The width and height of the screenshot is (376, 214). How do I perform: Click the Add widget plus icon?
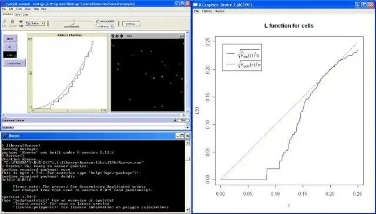[x=21, y=22]
